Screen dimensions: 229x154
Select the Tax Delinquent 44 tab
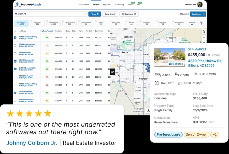tap(179, 23)
